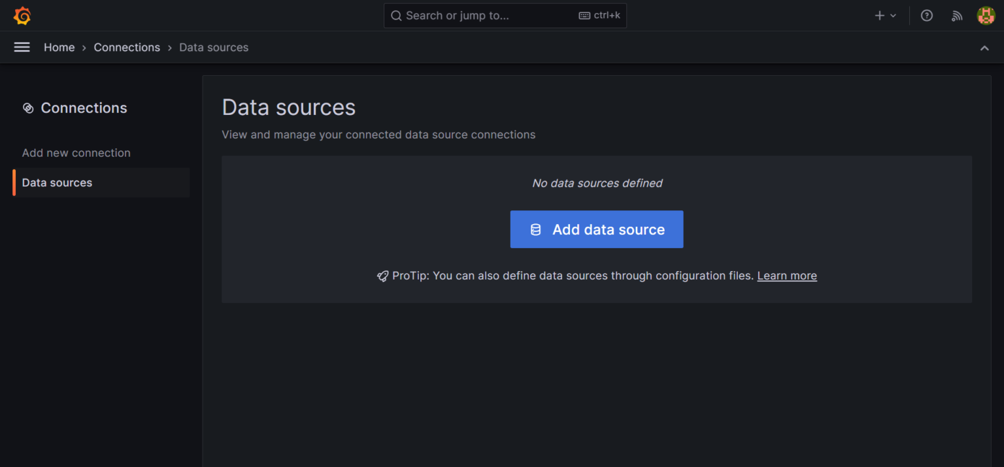Open your user profile avatar
Screen dimensions: 1004x467
pos(985,15)
